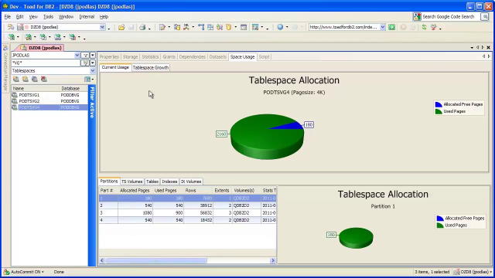Click the green Go arrow beside URL box
The width and height of the screenshot is (495, 278).
[x=392, y=28]
